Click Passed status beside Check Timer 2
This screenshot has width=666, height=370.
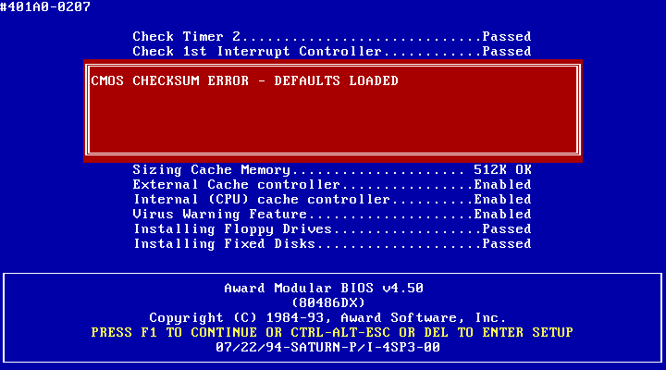(x=506, y=37)
